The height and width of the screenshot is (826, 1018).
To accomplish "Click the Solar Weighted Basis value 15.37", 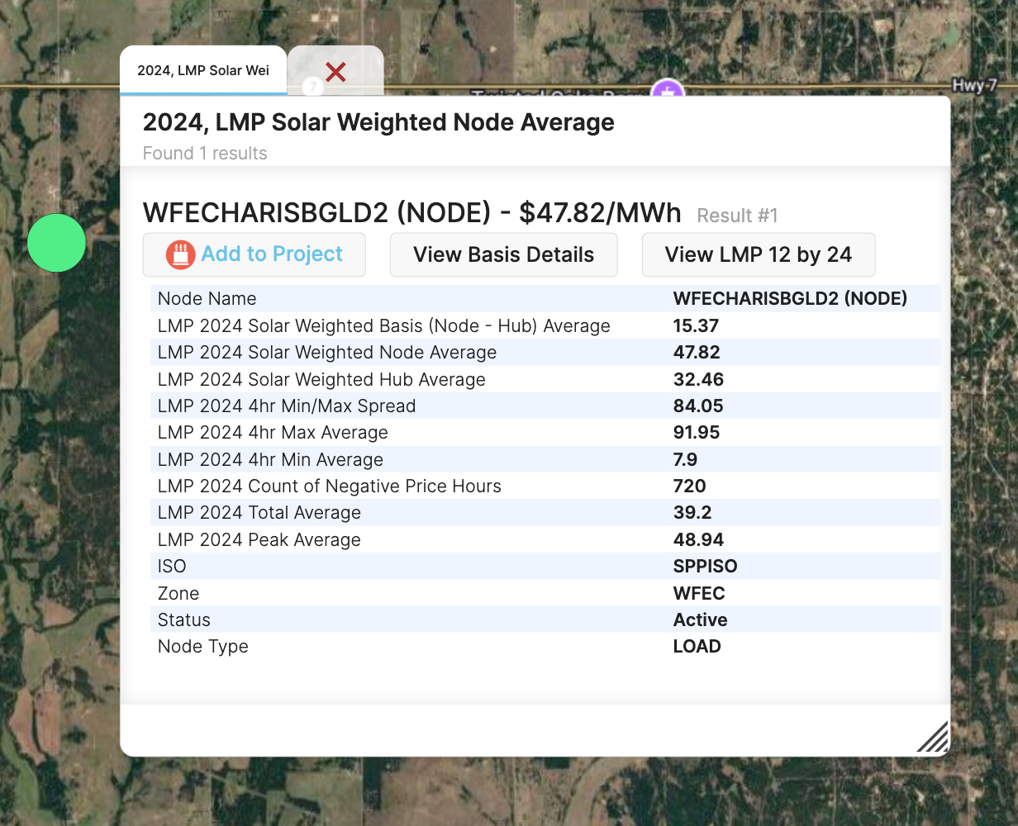I will tap(696, 326).
